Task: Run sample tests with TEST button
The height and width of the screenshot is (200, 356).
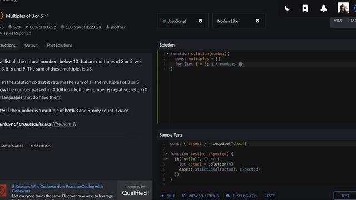Action: click(x=345, y=196)
